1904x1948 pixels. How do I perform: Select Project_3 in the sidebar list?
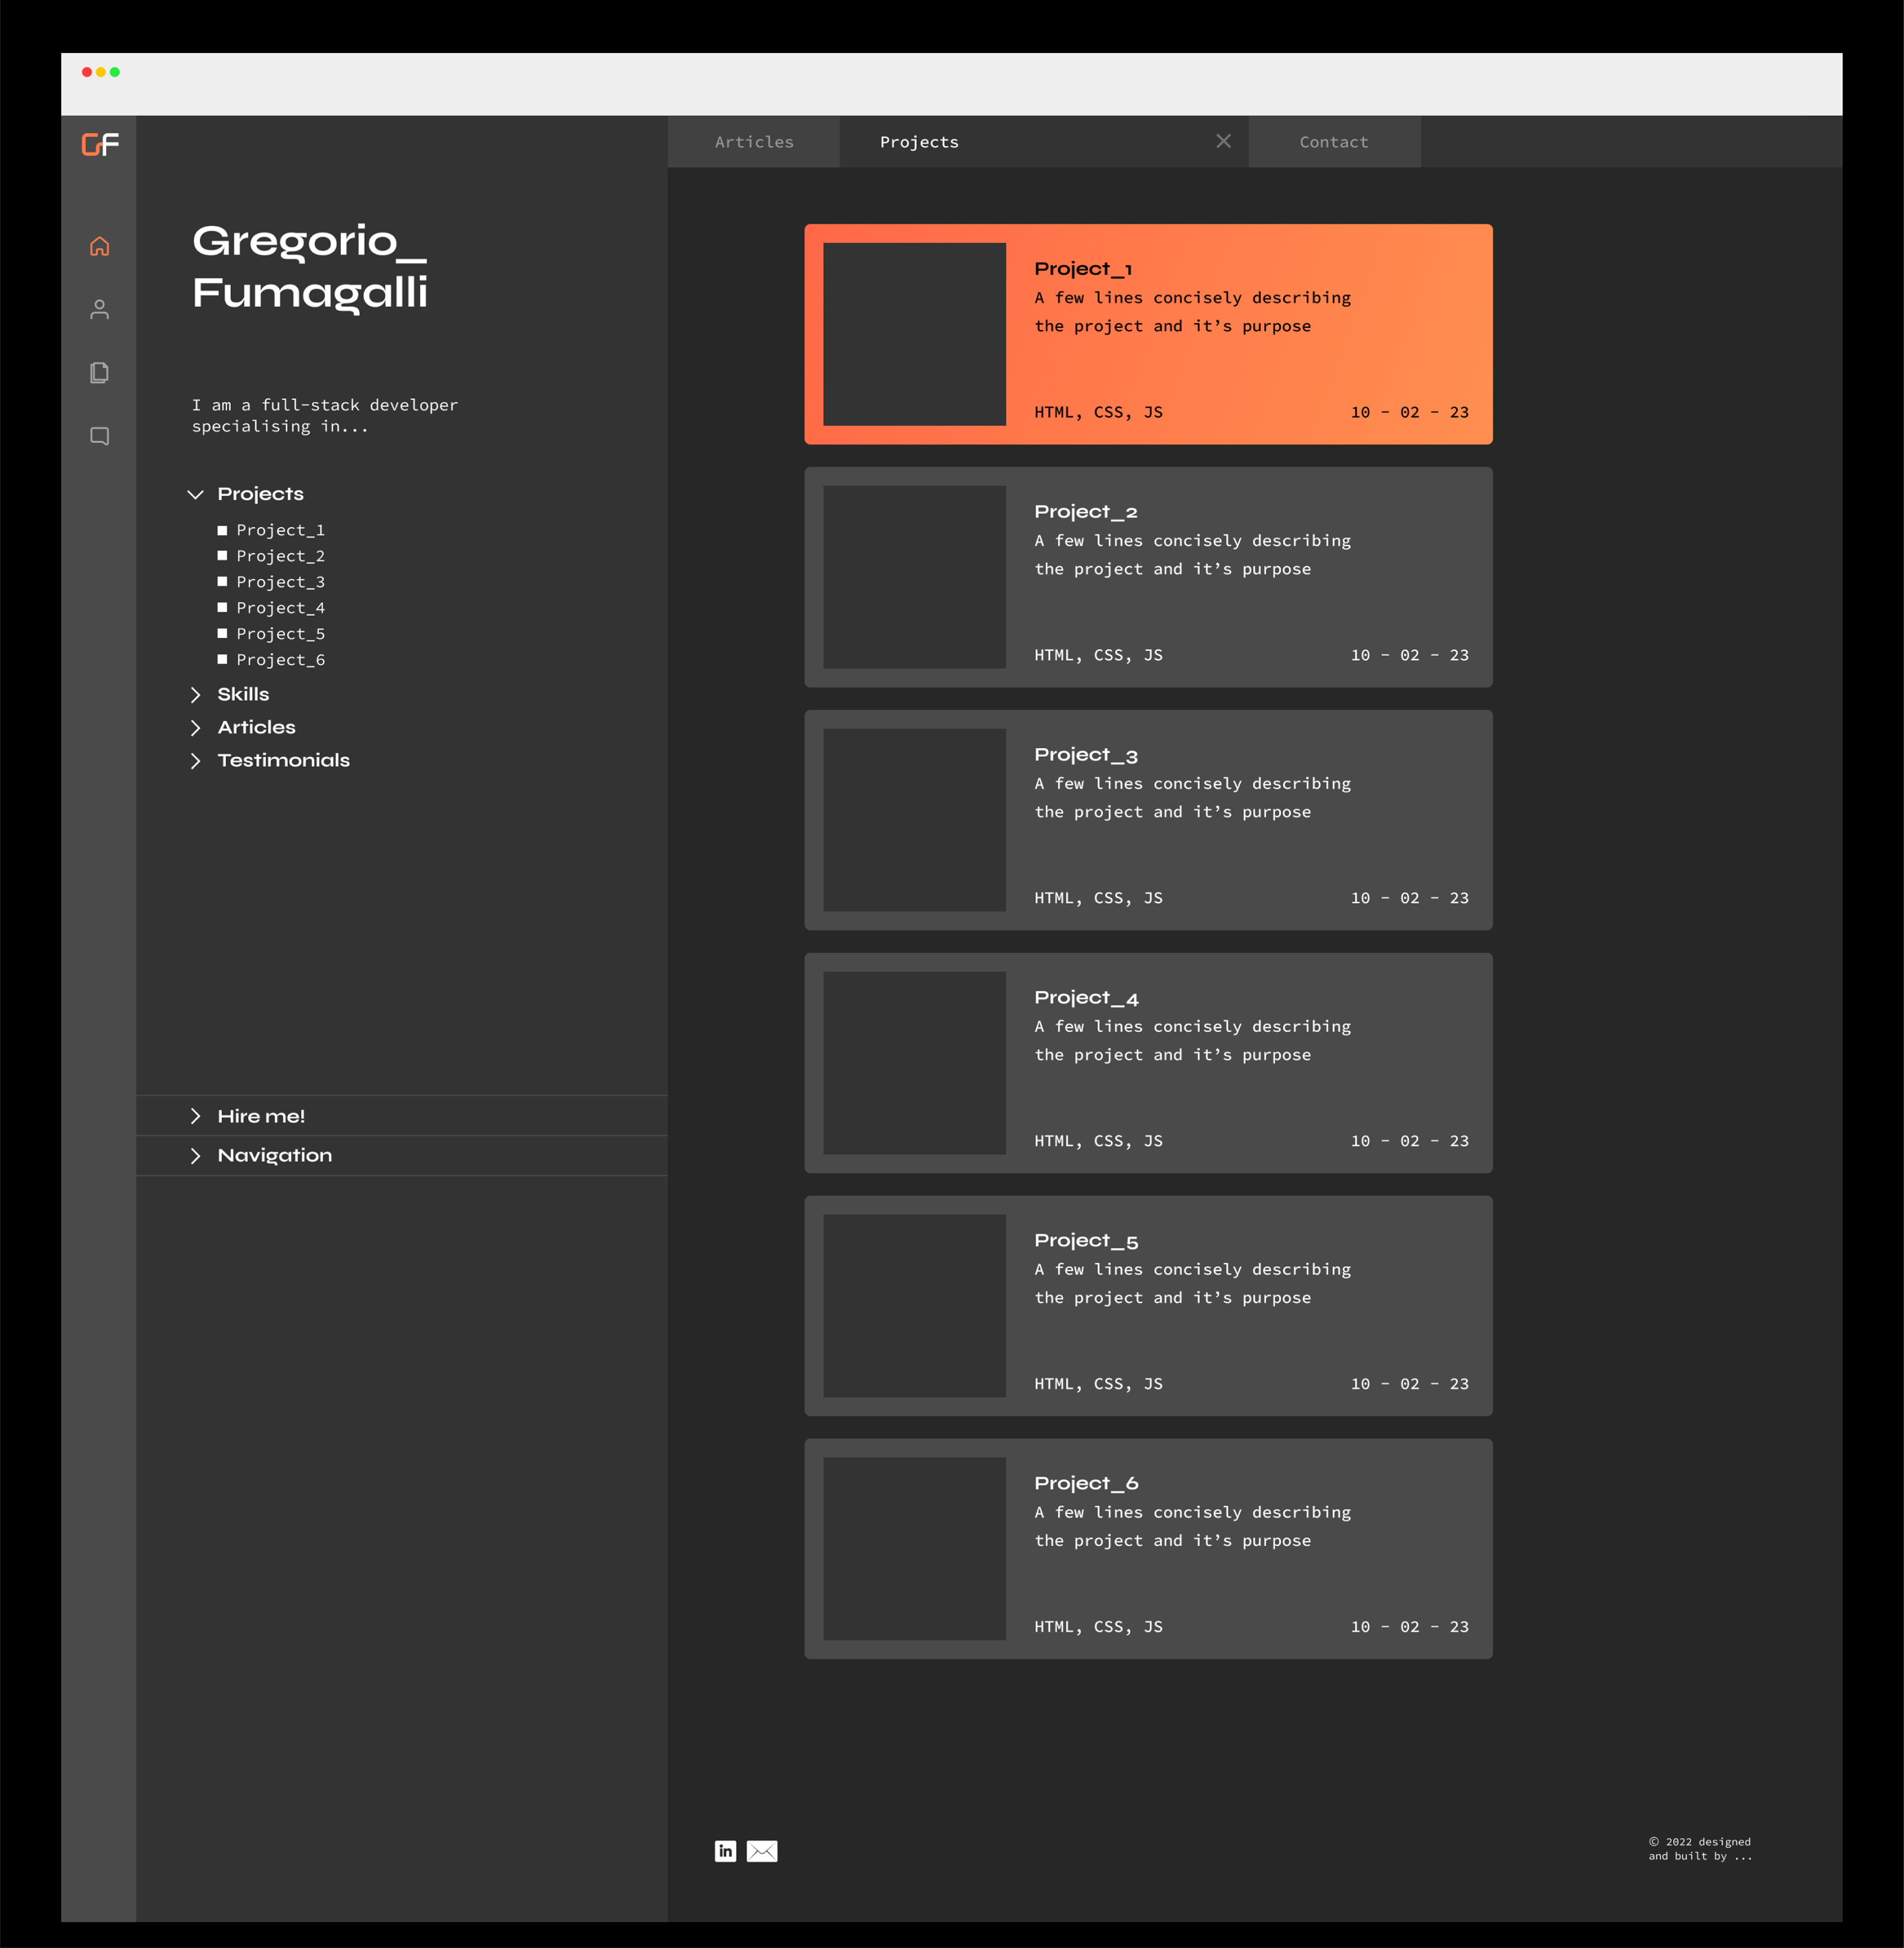[x=280, y=582]
